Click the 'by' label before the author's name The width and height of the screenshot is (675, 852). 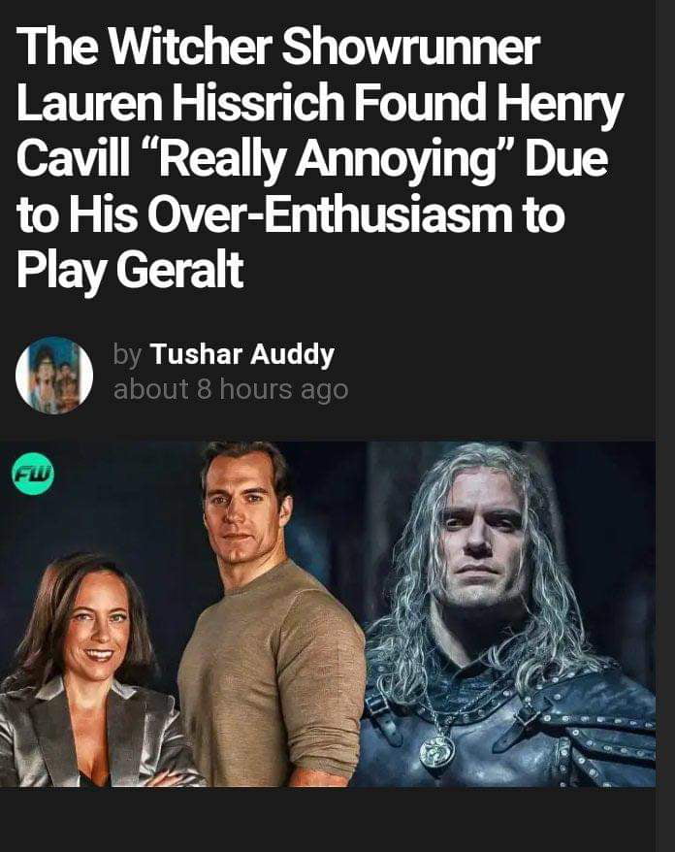pyautogui.click(x=128, y=355)
